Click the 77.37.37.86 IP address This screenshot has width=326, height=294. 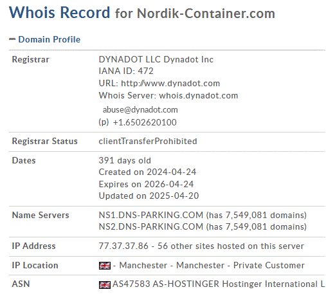click(123, 246)
